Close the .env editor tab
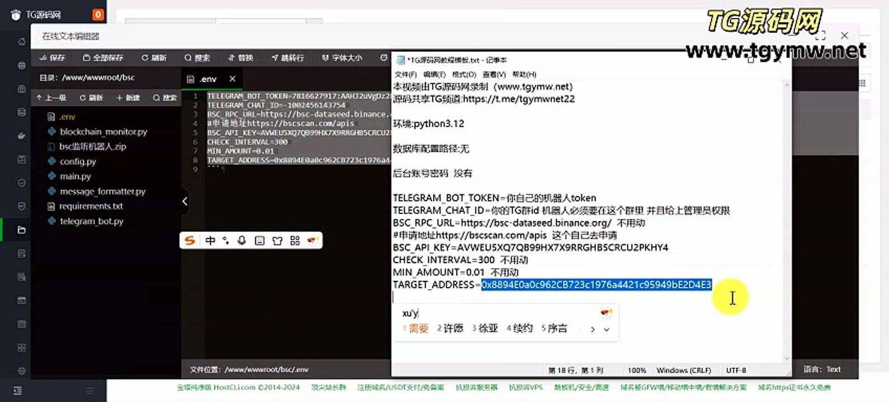The image size is (889, 402). point(233,79)
